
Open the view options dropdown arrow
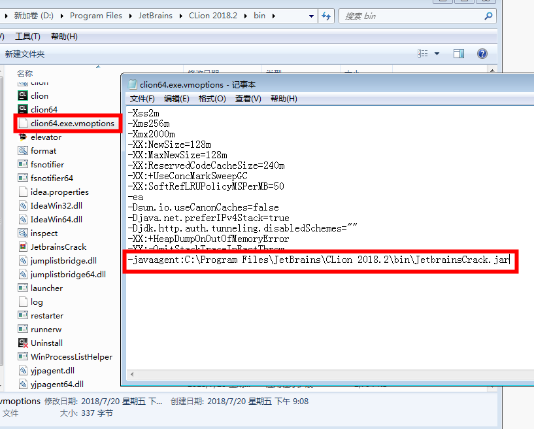pyautogui.click(x=437, y=54)
